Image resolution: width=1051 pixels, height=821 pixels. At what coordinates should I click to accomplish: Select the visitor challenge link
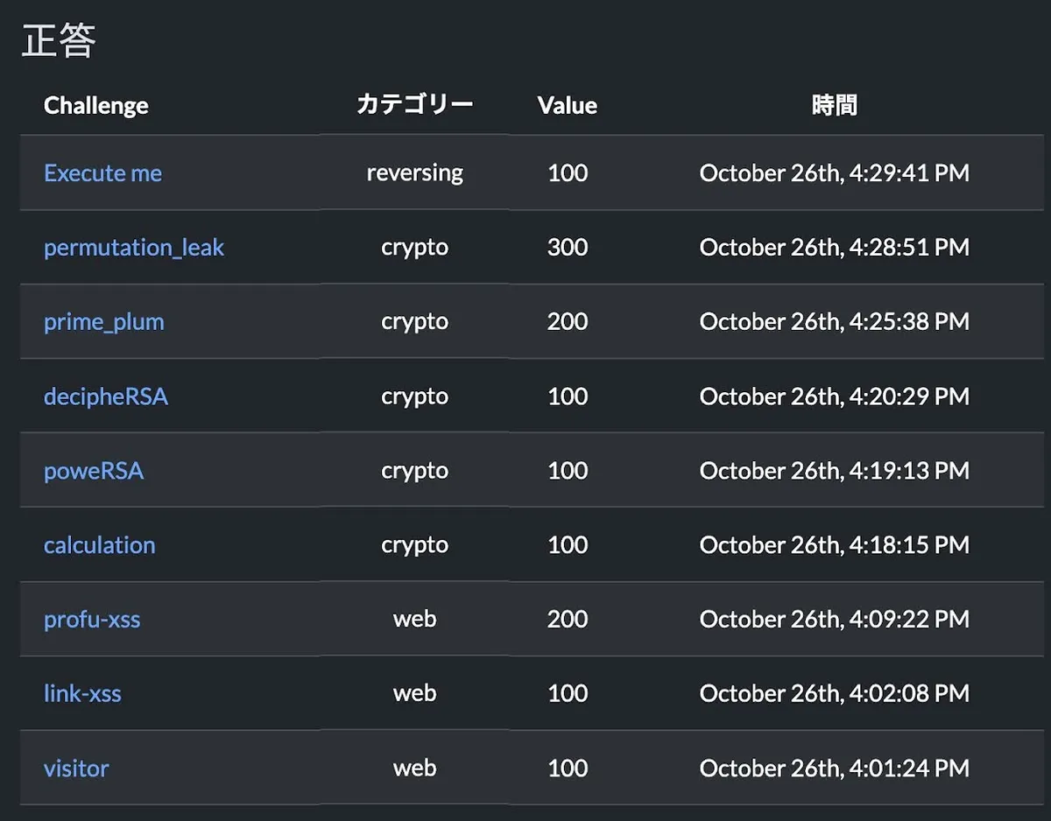(x=76, y=768)
